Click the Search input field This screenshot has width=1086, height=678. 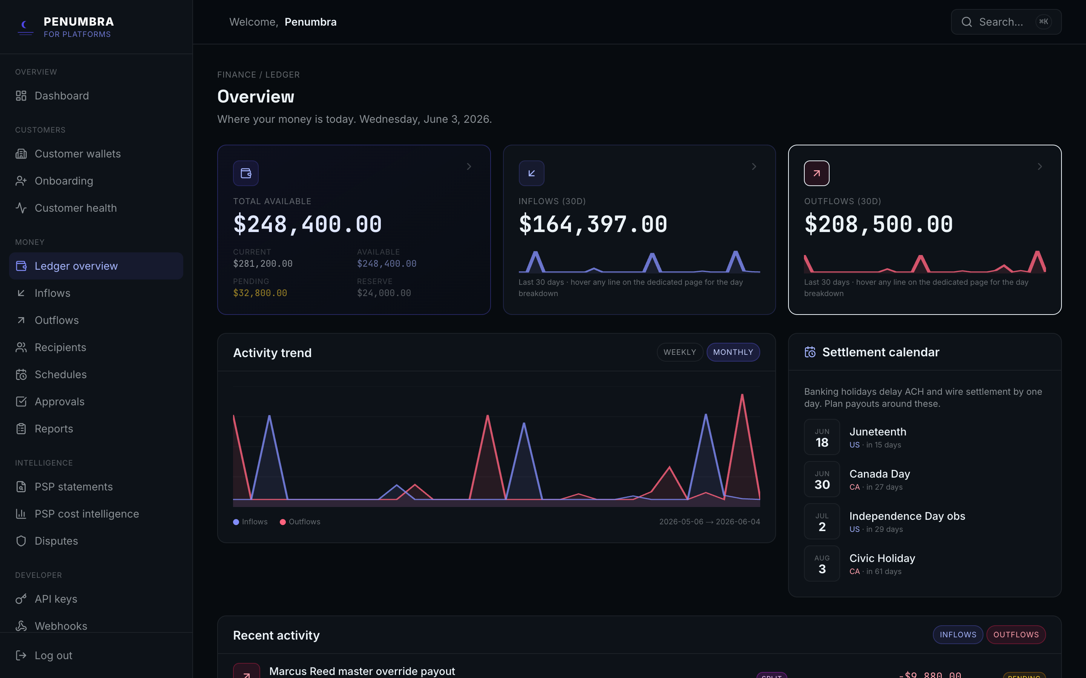(1006, 22)
